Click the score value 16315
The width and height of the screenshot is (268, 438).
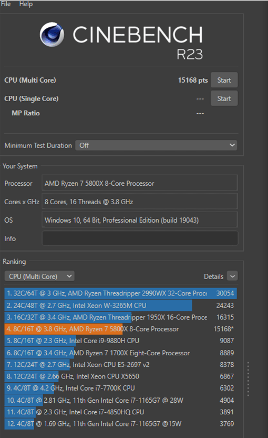click(x=225, y=317)
